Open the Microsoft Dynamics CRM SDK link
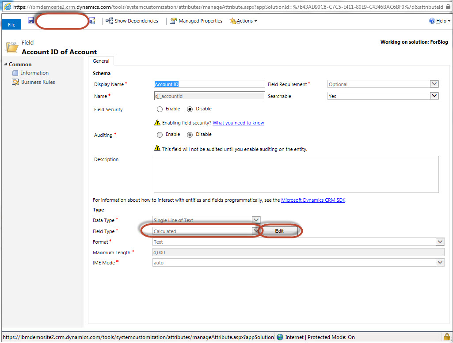The width and height of the screenshot is (453, 343). click(x=313, y=200)
